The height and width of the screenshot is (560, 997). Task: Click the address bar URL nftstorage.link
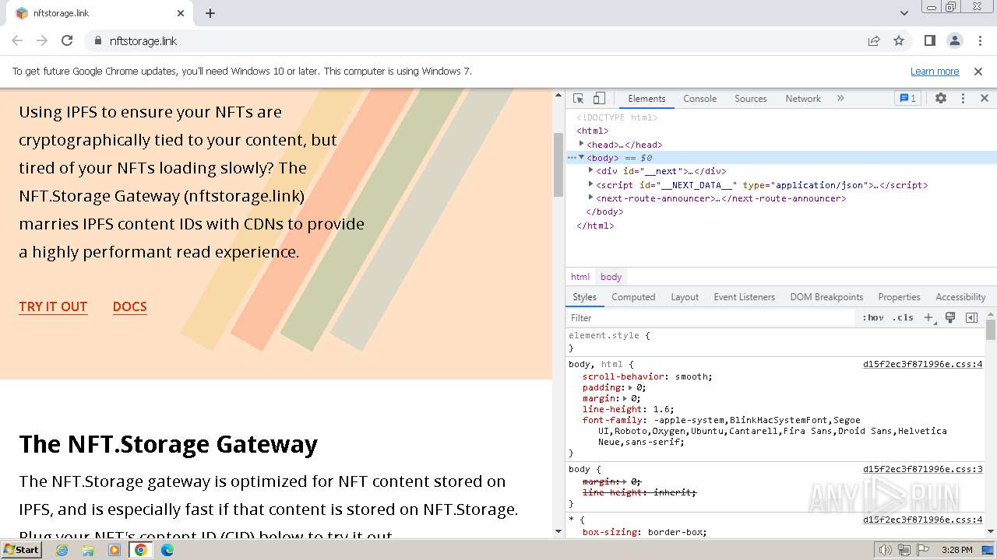143,40
